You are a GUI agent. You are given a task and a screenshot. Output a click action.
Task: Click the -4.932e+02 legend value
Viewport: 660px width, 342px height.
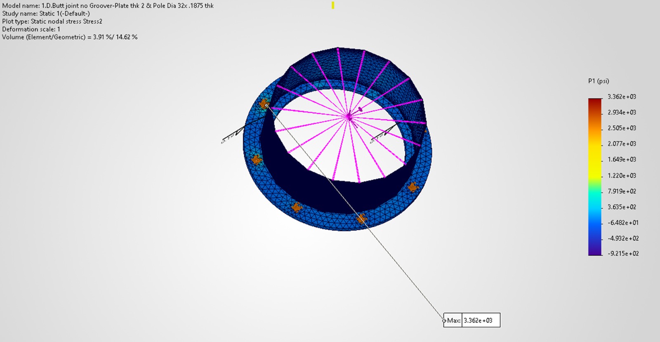click(x=623, y=238)
